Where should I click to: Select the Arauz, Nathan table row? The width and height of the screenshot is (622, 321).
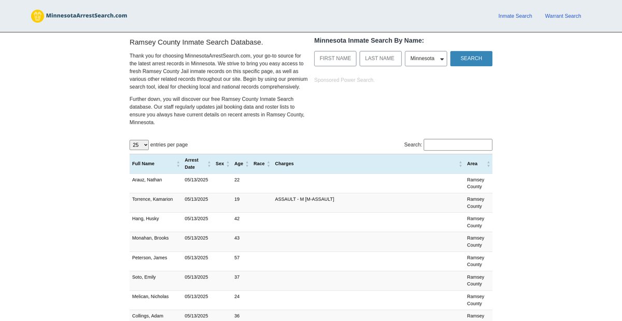point(147,180)
